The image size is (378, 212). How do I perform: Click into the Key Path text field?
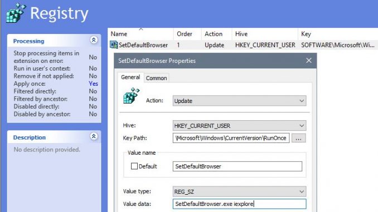231,138
